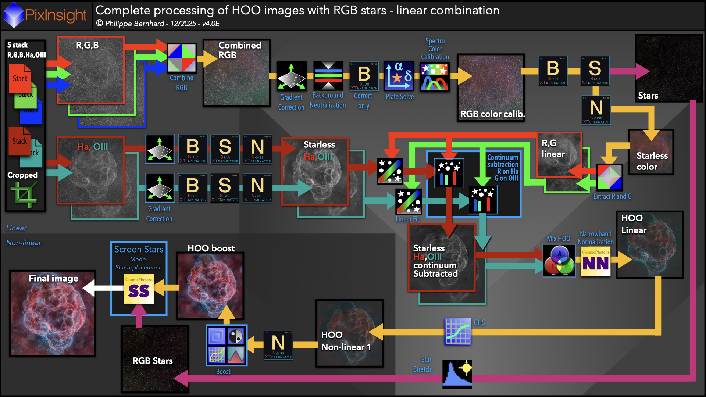
Task: Click the GHS stretch curve icon
Action: pos(458,331)
